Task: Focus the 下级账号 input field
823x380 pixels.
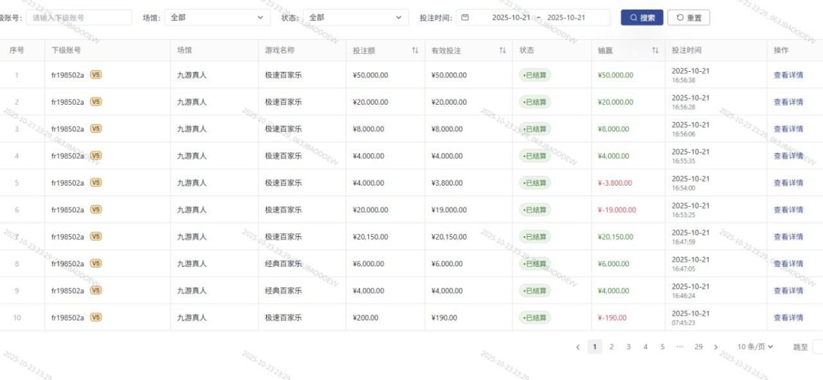Action: tap(78, 18)
